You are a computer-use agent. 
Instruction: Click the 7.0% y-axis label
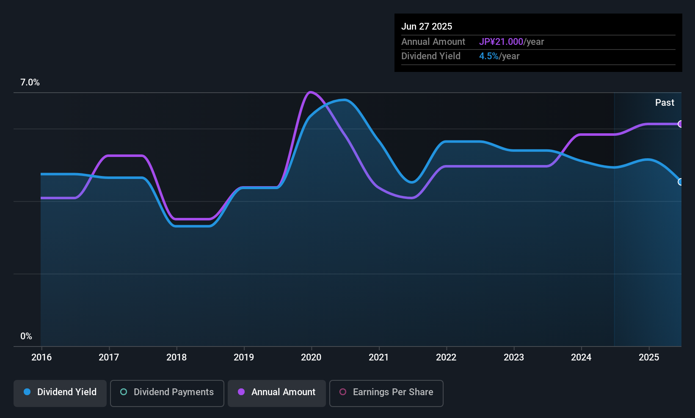[30, 82]
